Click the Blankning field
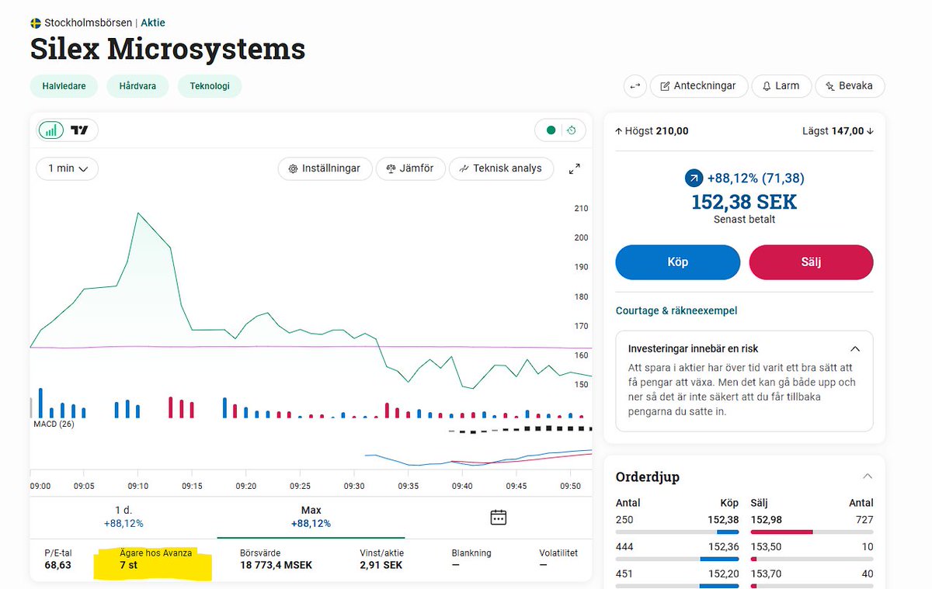This screenshot has width=932, height=589. click(x=471, y=559)
